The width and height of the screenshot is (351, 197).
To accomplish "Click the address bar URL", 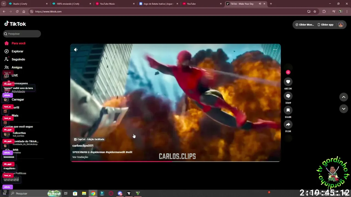I will click(48, 11).
